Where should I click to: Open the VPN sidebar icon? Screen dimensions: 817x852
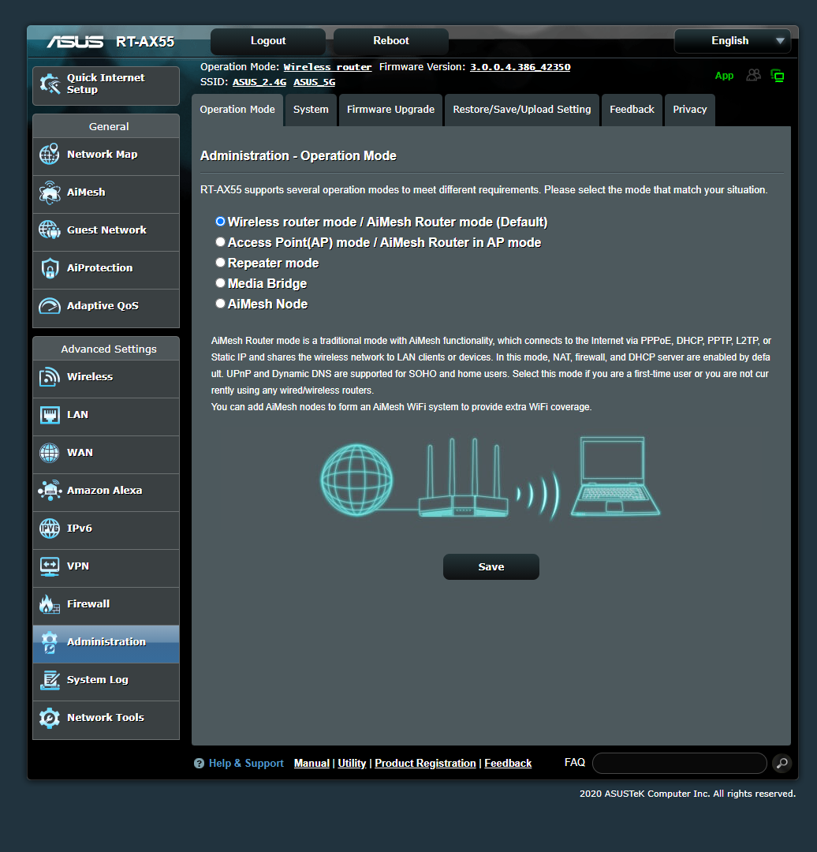[49, 566]
